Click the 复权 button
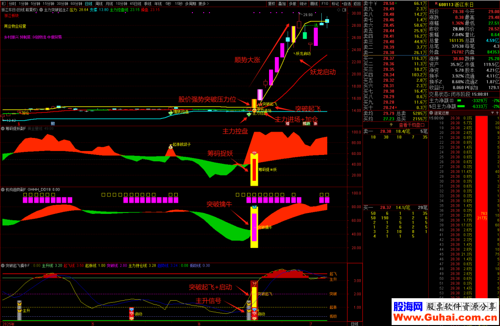This screenshot has width=500, height=326. pos(271,3)
